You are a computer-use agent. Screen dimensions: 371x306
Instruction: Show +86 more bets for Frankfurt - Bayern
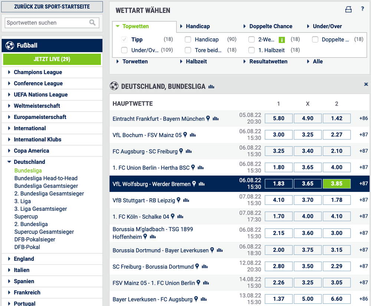364,118
